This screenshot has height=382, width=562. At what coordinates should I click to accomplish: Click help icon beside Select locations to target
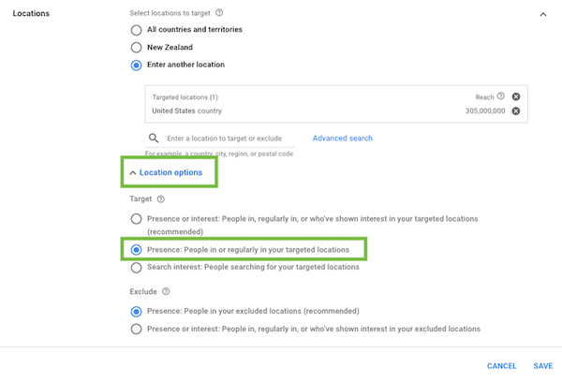[219, 13]
